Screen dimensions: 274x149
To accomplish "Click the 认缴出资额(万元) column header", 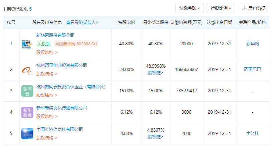I will [x=186, y=22].
